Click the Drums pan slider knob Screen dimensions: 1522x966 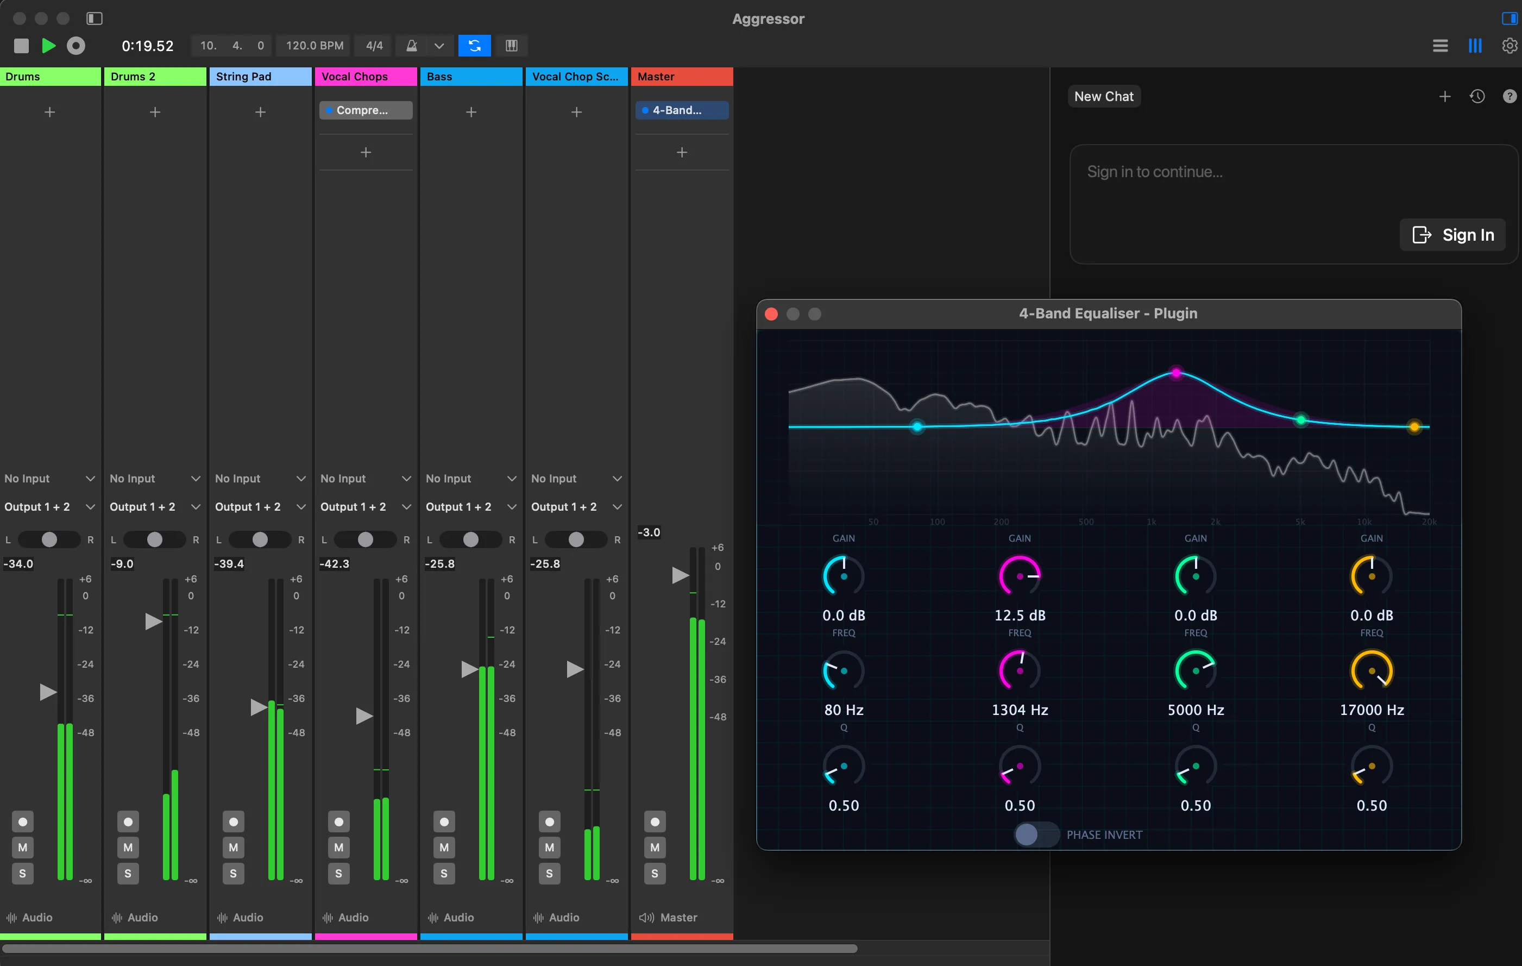pos(49,540)
